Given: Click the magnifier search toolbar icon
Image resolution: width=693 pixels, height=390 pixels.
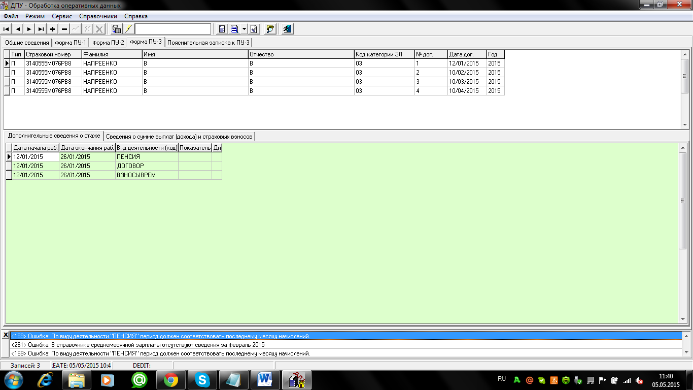Looking at the screenshot, I should (270, 29).
